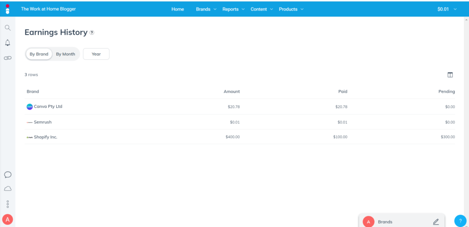Expand the Reports menu dropdown
The width and height of the screenshot is (469, 227).
(x=233, y=9)
